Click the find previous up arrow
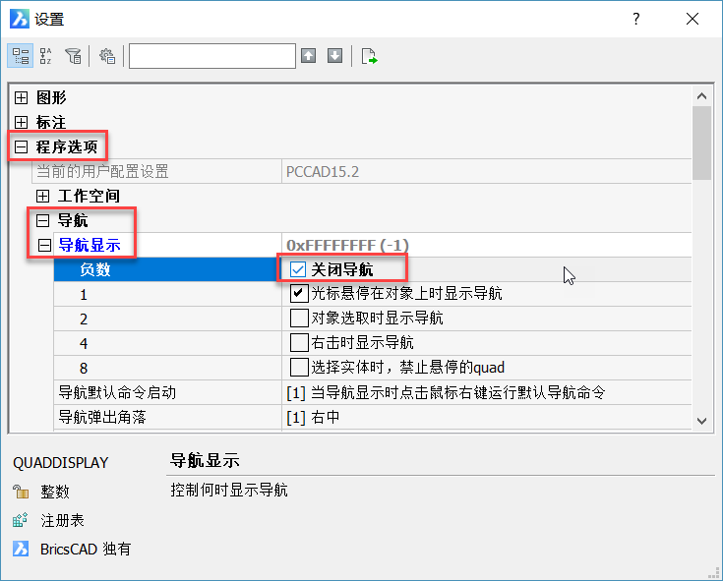The height and width of the screenshot is (581, 723). (x=309, y=56)
